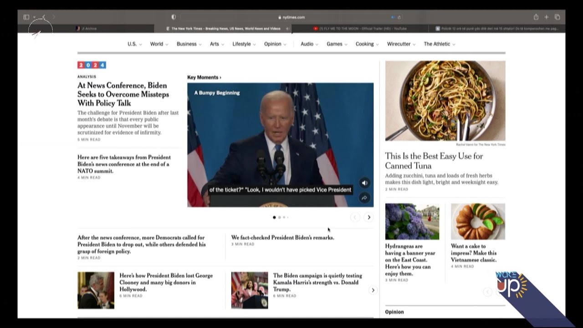Click the 2024 election badge

(x=92, y=65)
